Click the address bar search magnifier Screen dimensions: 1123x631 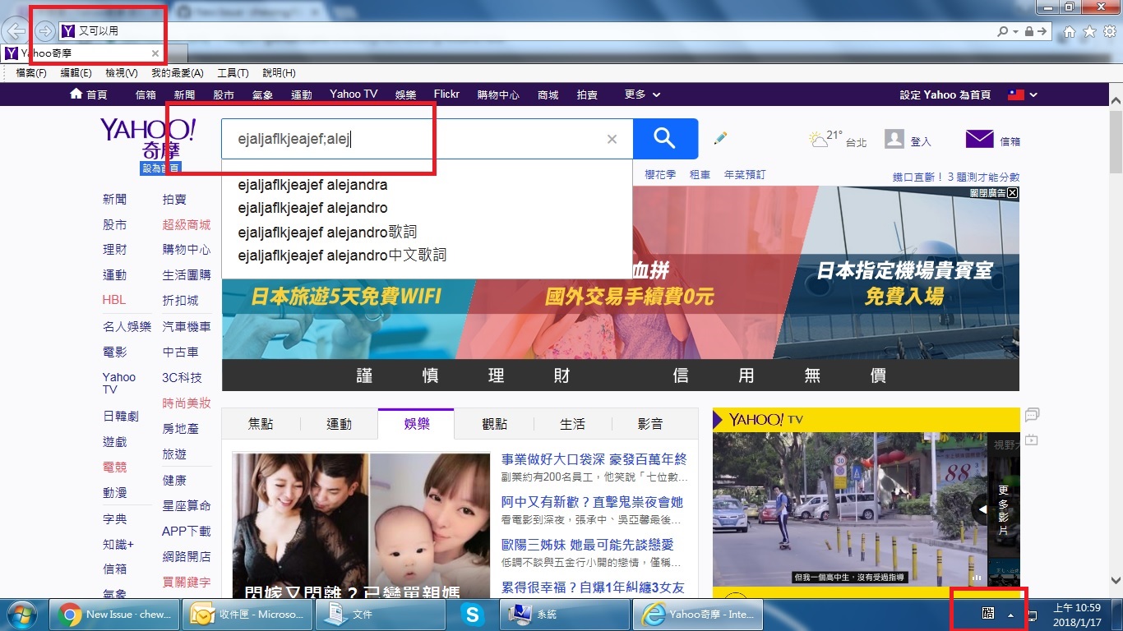(x=1002, y=31)
